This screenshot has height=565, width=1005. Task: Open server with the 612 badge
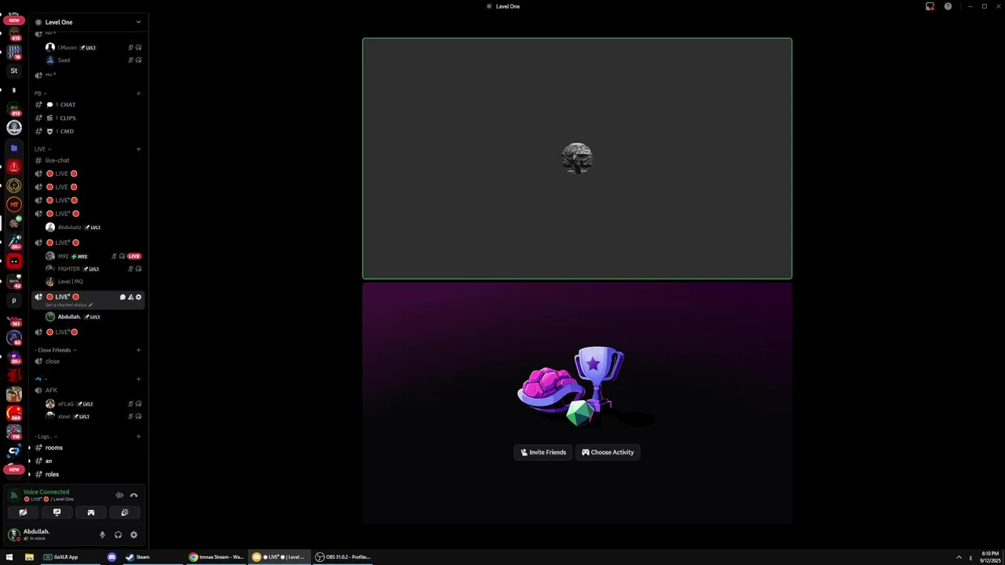tap(13, 33)
